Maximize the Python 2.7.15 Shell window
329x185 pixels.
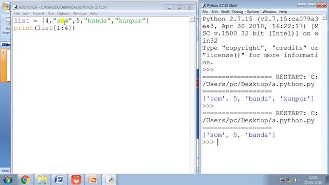(x=312, y=6)
